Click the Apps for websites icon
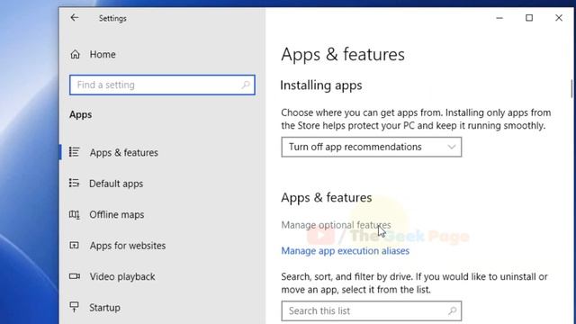 pos(74,245)
